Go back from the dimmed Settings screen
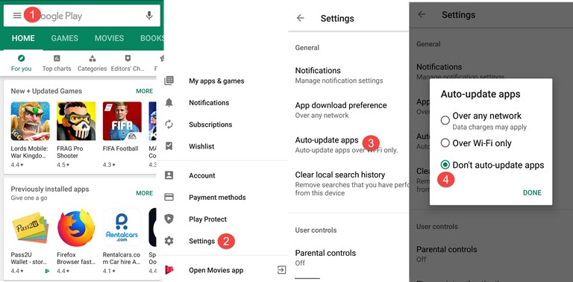 [422, 15]
